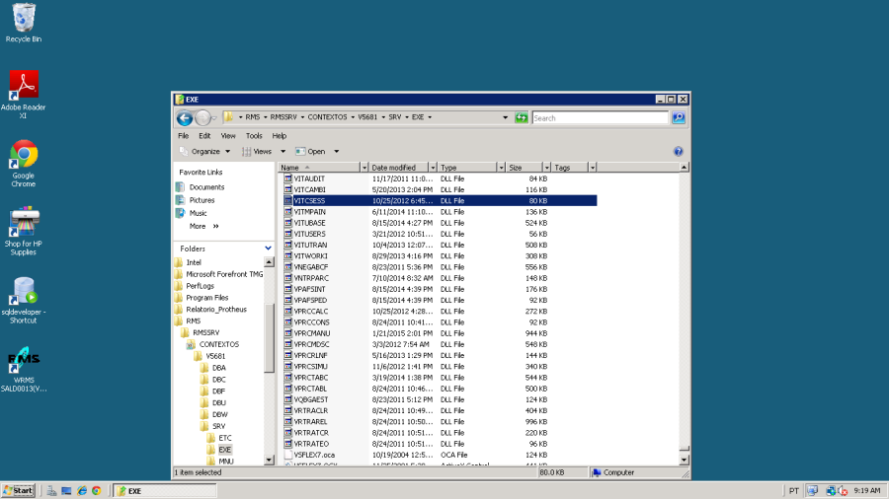Open the Name column filter dropdown
The height and width of the screenshot is (499, 889).
click(364, 168)
